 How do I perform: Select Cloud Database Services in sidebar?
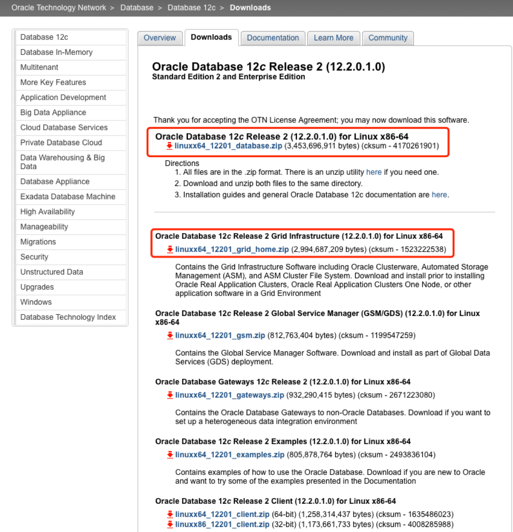71,127
